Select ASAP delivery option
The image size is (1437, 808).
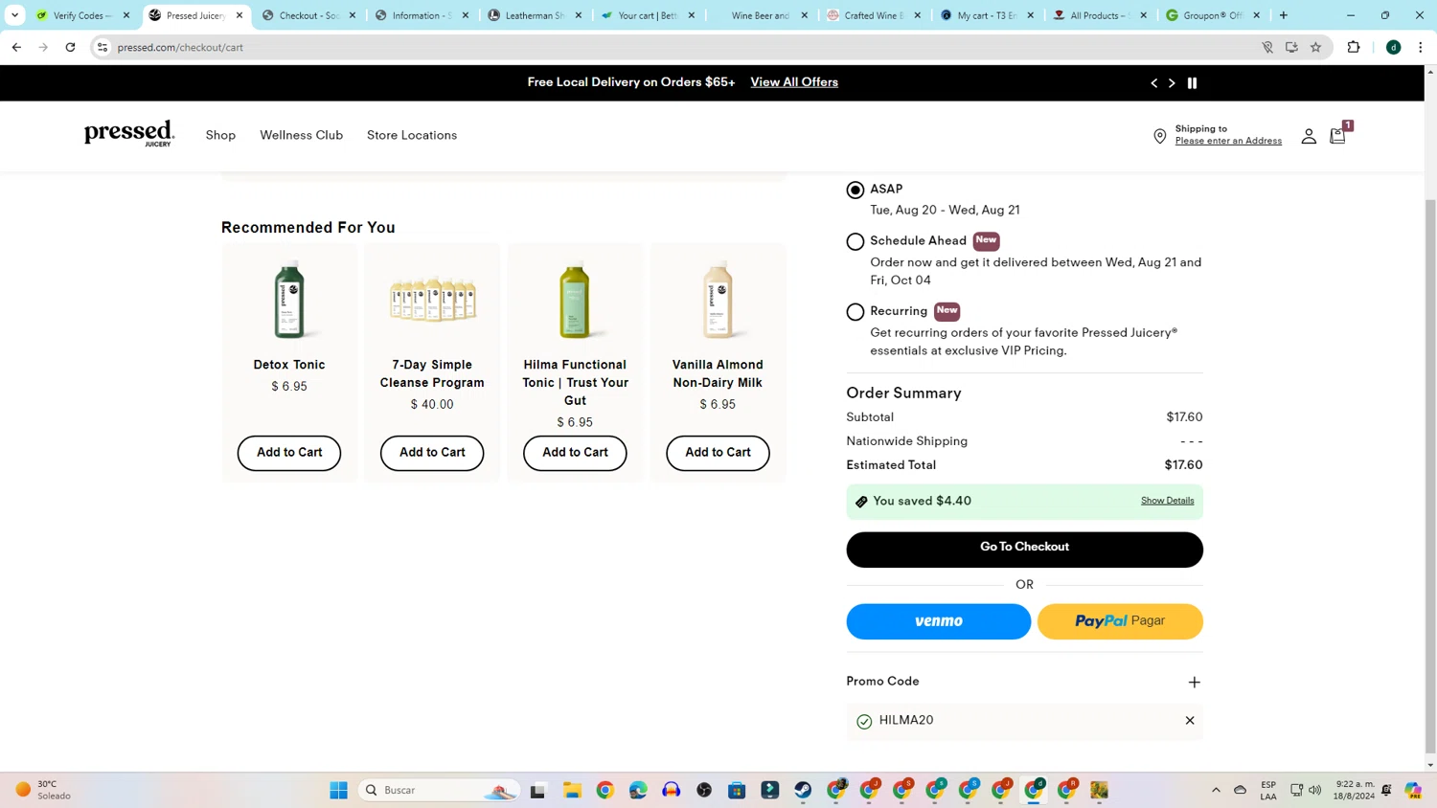tap(855, 190)
